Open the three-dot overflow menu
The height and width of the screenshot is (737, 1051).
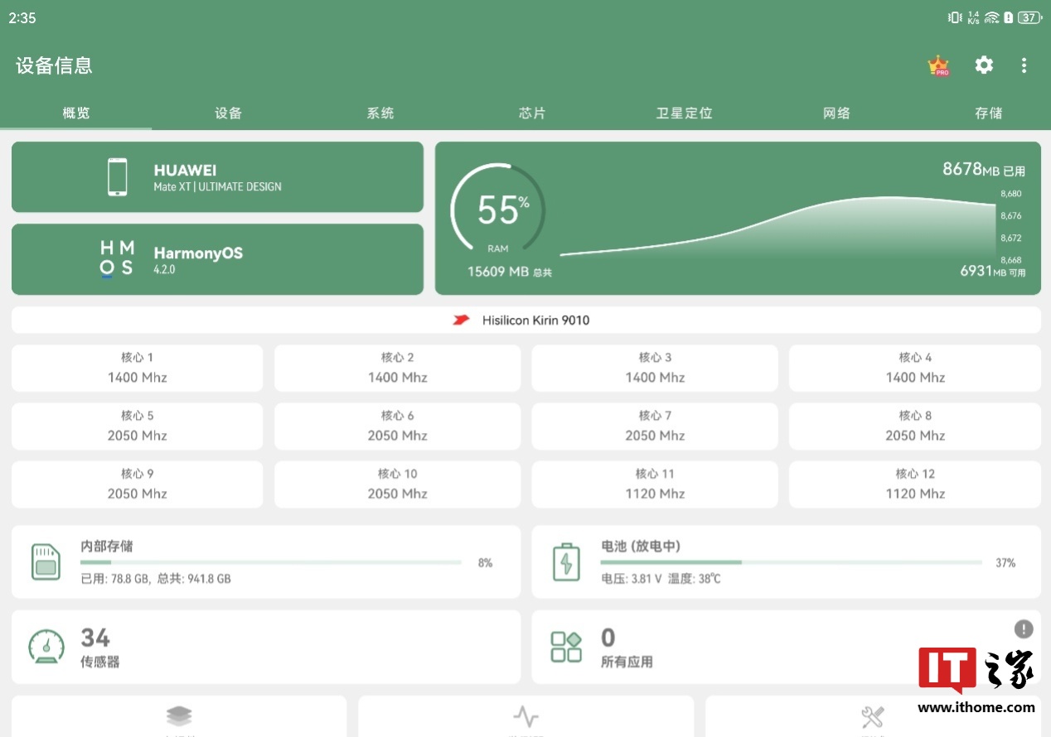click(1024, 65)
